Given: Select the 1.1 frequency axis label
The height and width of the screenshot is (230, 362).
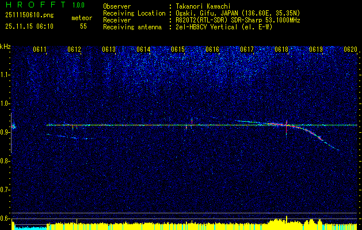Looking at the screenshot, I should pos(5,75).
